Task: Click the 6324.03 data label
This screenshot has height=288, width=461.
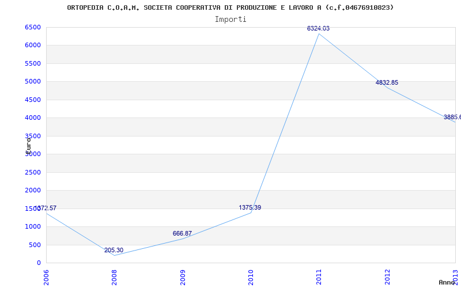Action: (318, 28)
